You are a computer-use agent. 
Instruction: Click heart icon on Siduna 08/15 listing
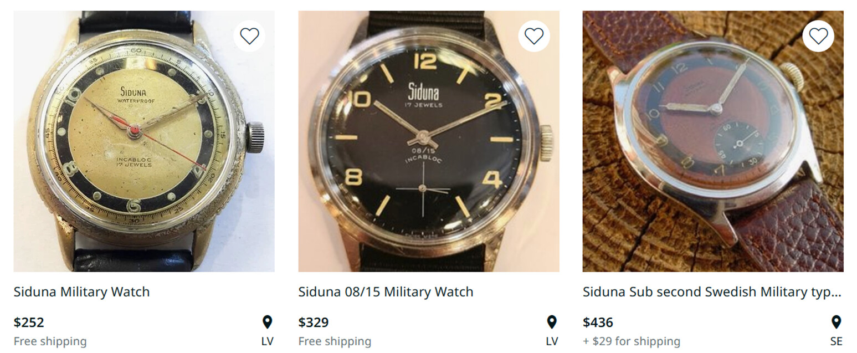pyautogui.click(x=533, y=36)
